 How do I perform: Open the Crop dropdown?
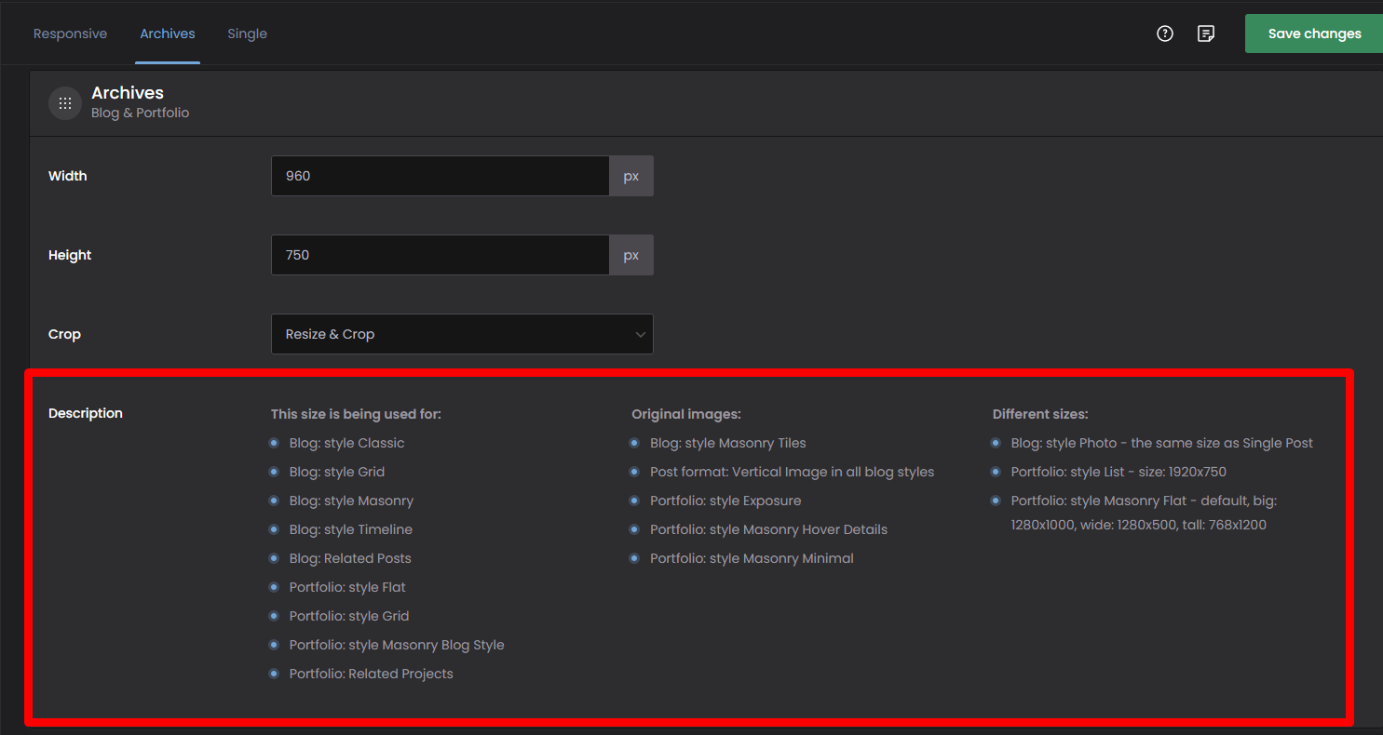pyautogui.click(x=462, y=334)
